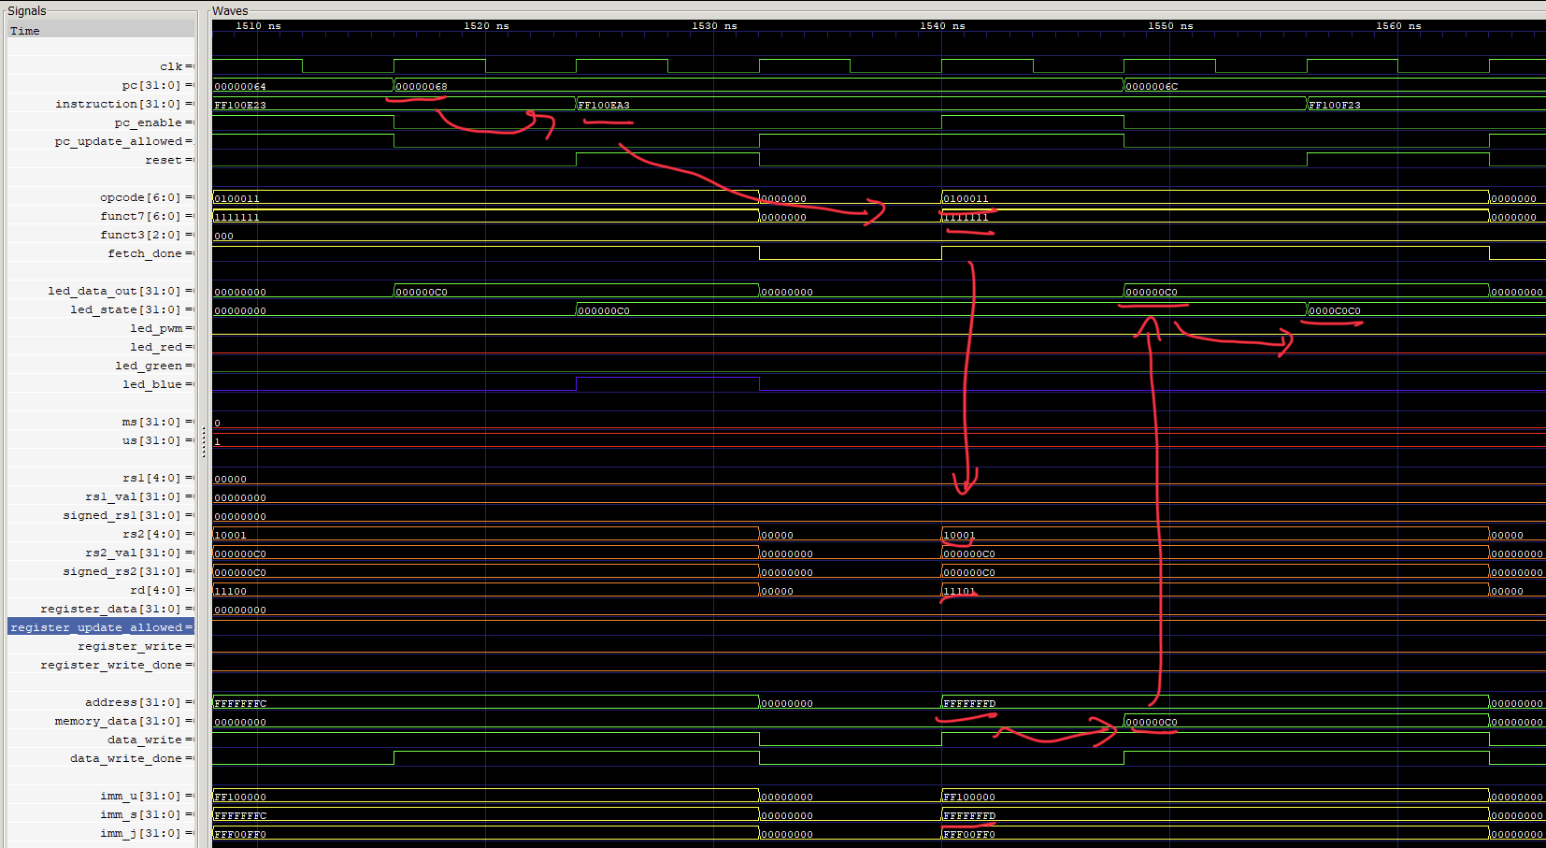Select the reset signal
The height and width of the screenshot is (848, 1546).
101,160
